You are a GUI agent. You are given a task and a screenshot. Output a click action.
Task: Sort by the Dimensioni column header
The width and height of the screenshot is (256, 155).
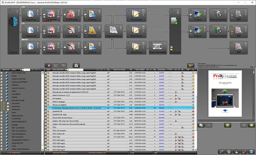pyautogui.click(x=161, y=70)
